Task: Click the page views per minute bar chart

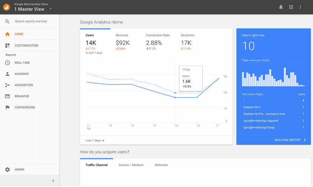Action: (273, 77)
